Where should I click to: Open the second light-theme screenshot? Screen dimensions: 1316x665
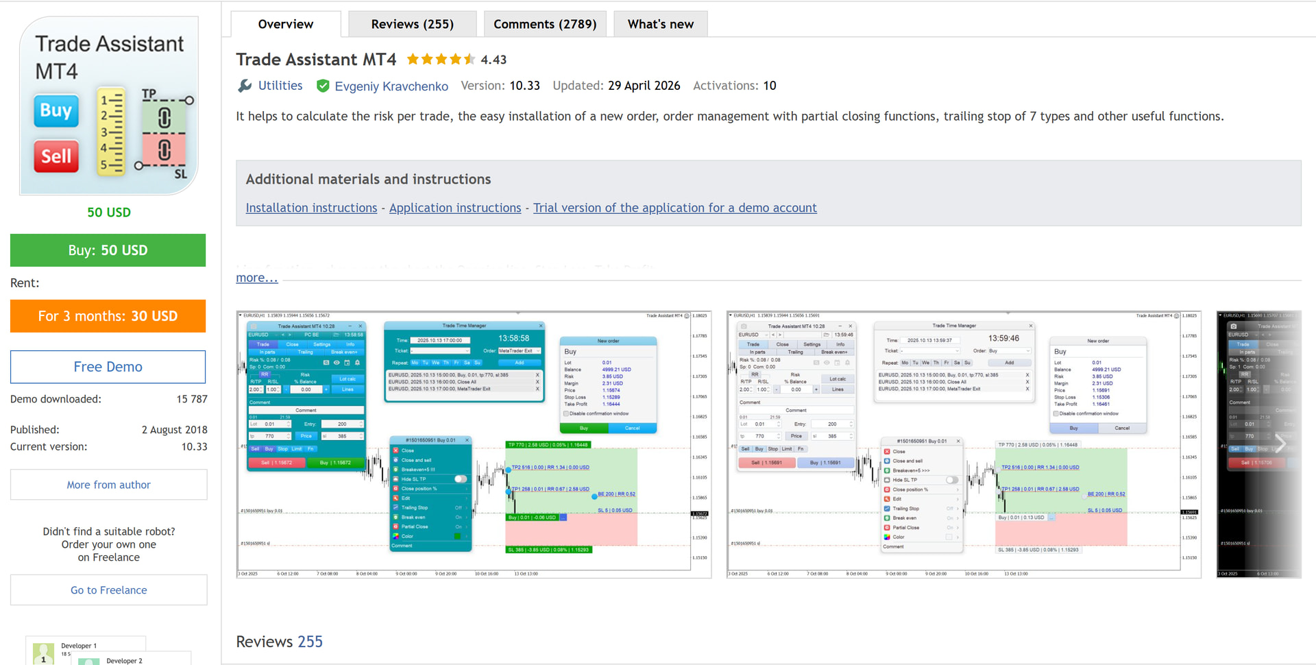(x=964, y=444)
